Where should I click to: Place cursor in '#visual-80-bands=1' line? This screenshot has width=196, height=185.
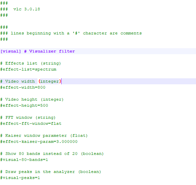pos(24,160)
